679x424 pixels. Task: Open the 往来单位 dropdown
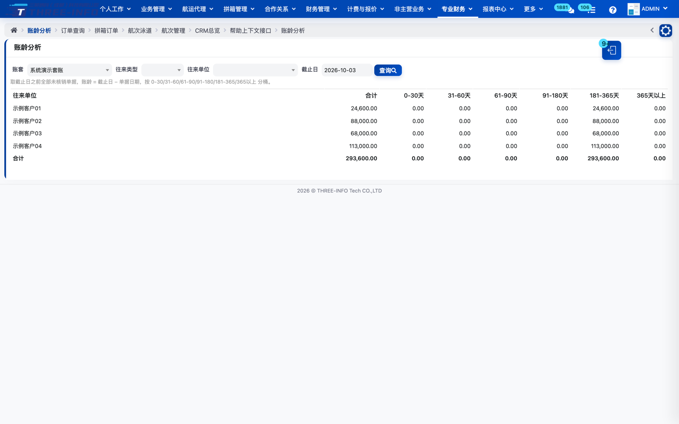(255, 70)
